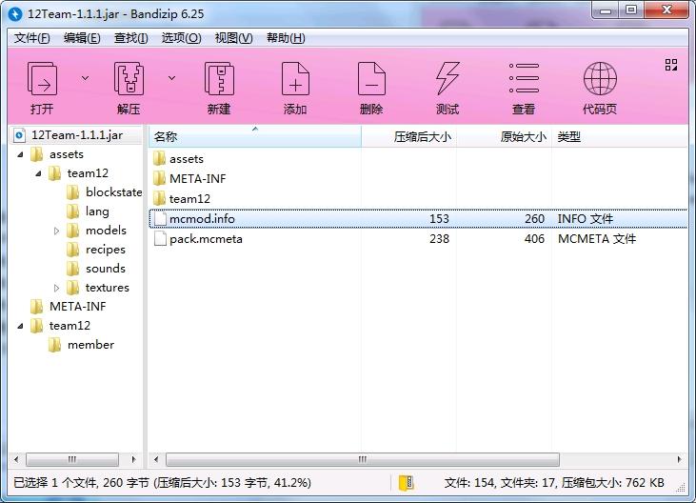Click the jar file icon in tree root
696x503 pixels.
[x=19, y=135]
